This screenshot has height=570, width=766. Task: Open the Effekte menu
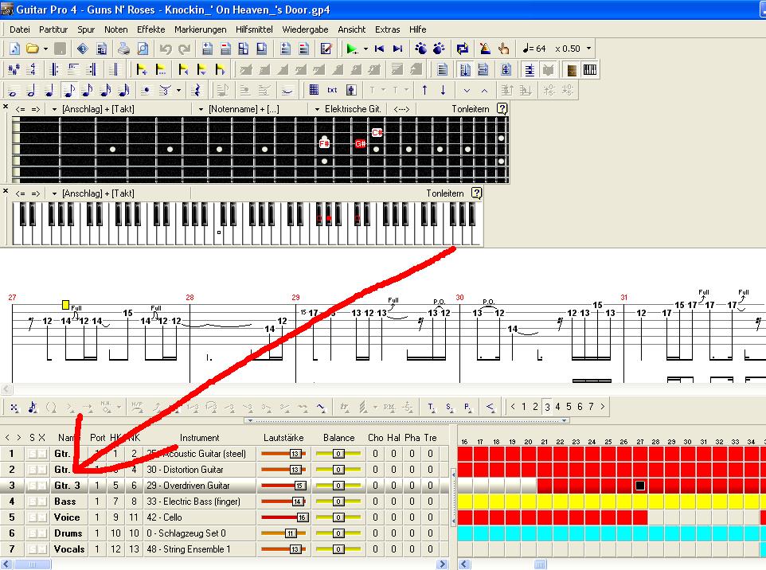pyautogui.click(x=151, y=29)
